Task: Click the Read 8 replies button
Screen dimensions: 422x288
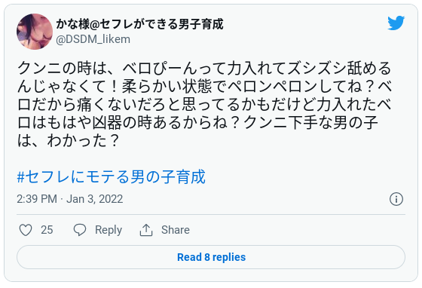Action: 211,257
